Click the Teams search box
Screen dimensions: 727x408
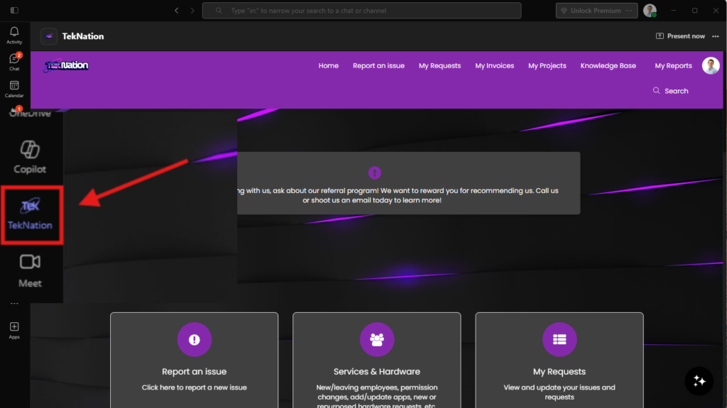361,10
